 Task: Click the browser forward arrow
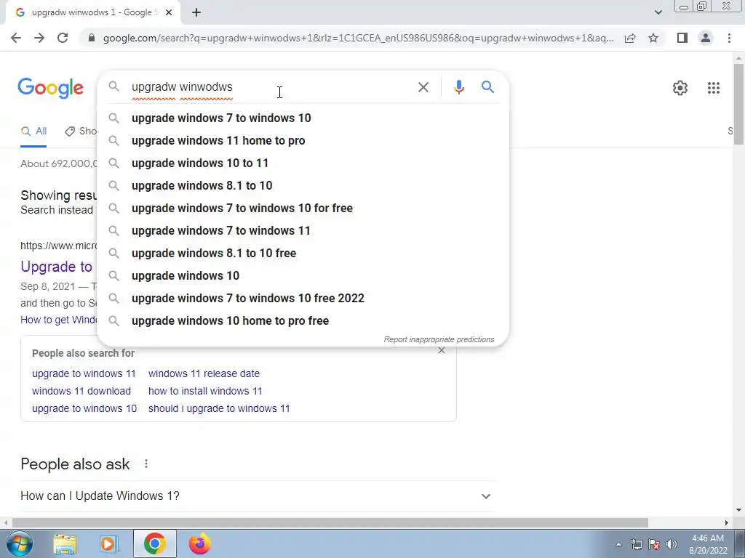tap(39, 38)
